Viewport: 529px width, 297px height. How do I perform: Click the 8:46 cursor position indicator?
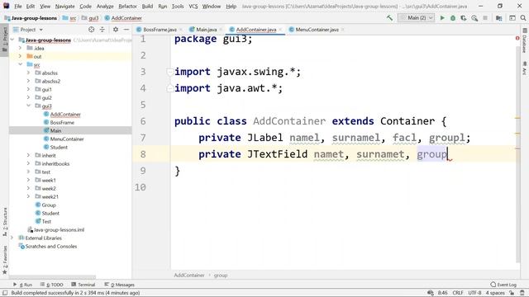coord(443,293)
